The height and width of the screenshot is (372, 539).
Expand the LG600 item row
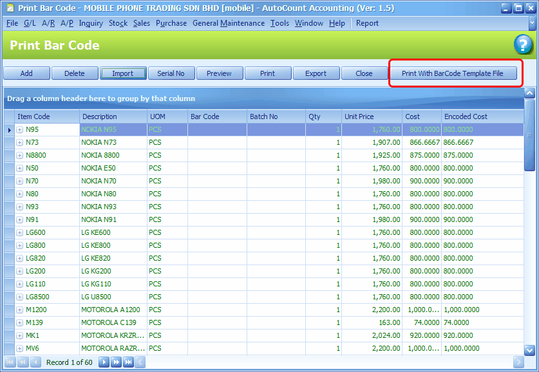[x=19, y=233]
